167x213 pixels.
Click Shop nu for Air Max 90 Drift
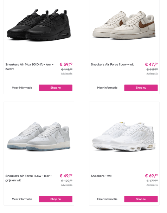click(x=56, y=88)
